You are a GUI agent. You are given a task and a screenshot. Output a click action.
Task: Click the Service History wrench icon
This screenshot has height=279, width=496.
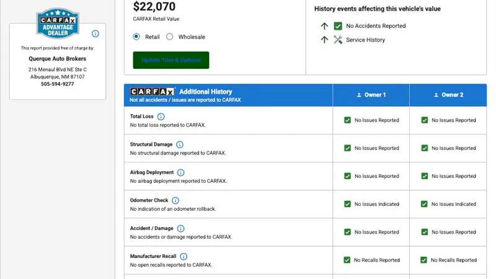tap(338, 40)
